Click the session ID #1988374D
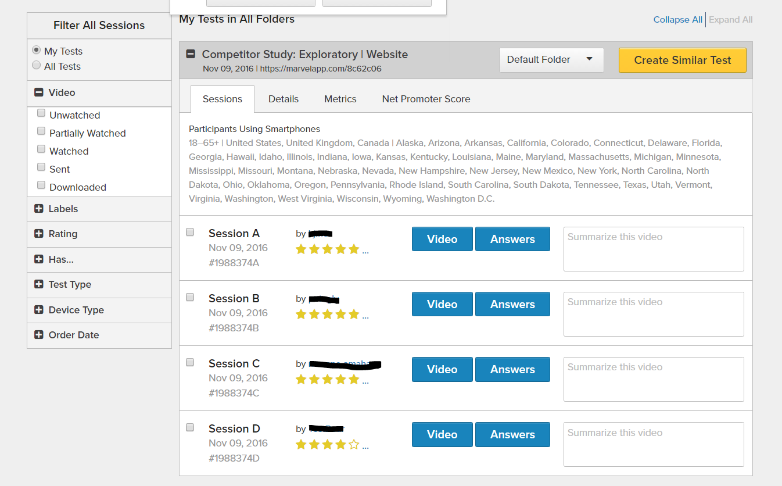The width and height of the screenshot is (782, 486). click(234, 458)
